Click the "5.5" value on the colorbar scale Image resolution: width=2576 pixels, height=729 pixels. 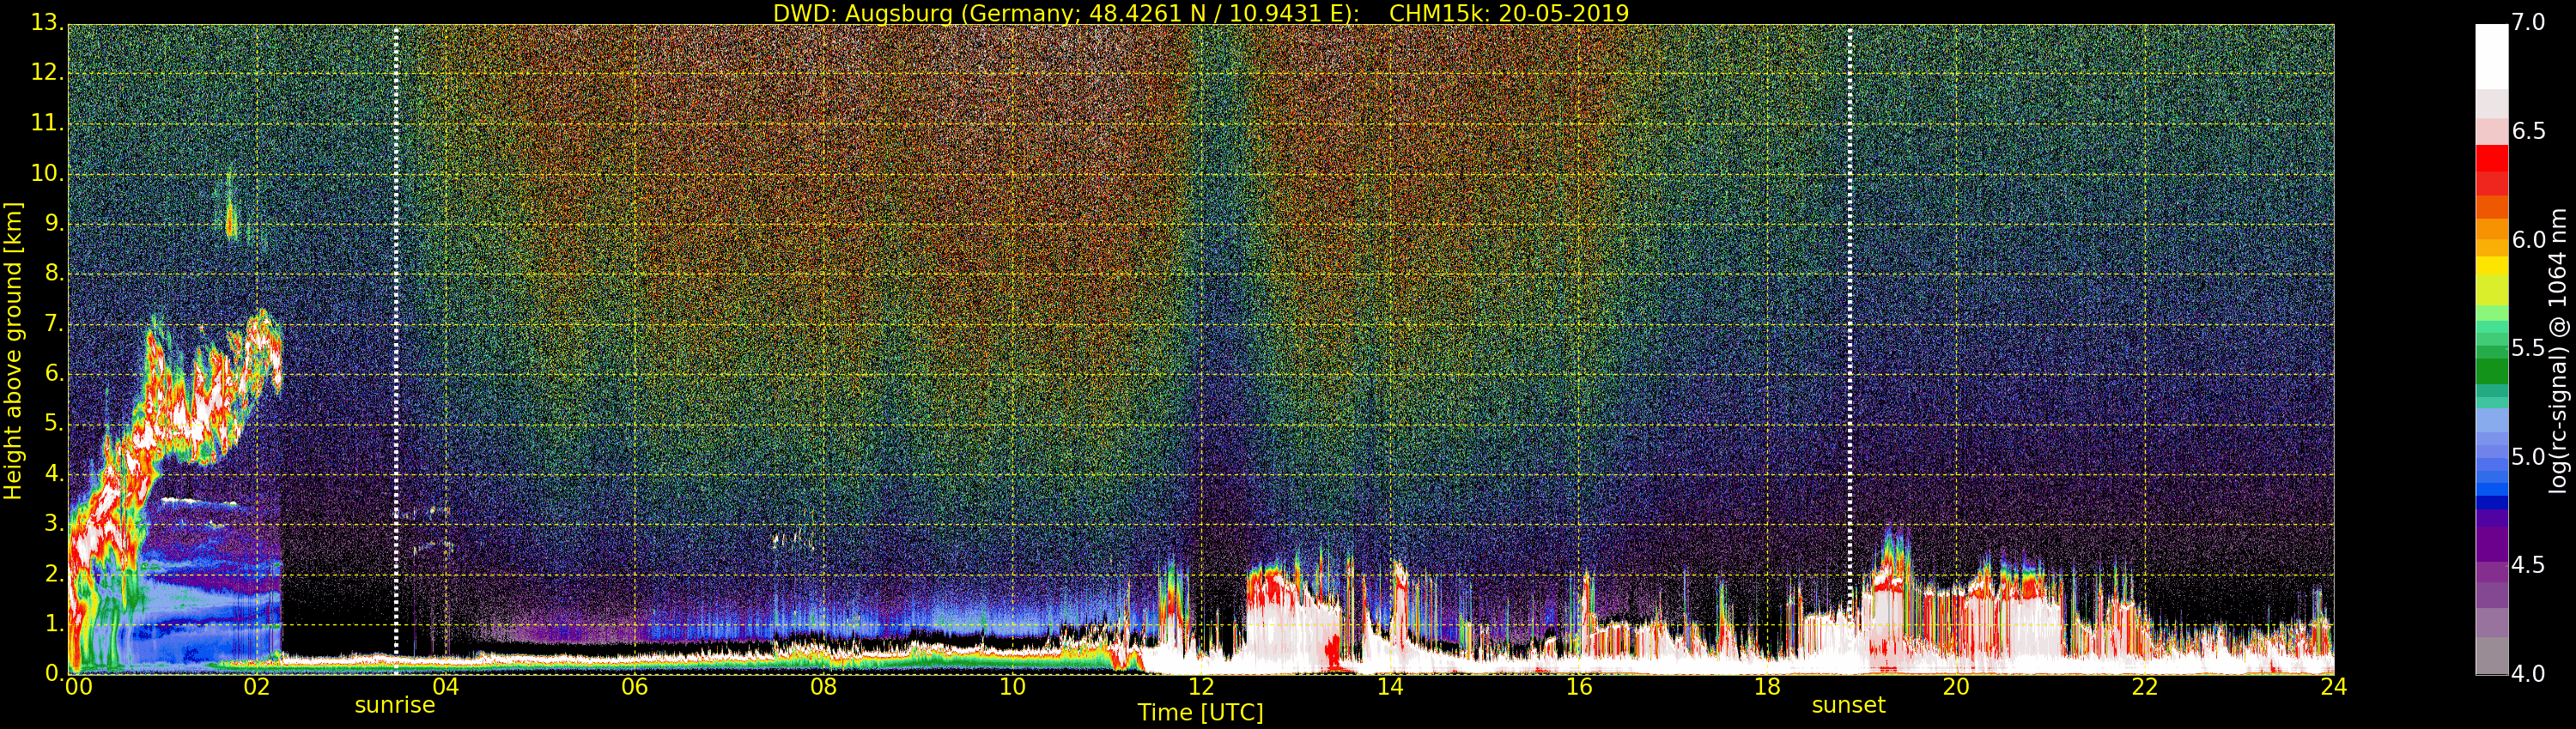(2529, 348)
